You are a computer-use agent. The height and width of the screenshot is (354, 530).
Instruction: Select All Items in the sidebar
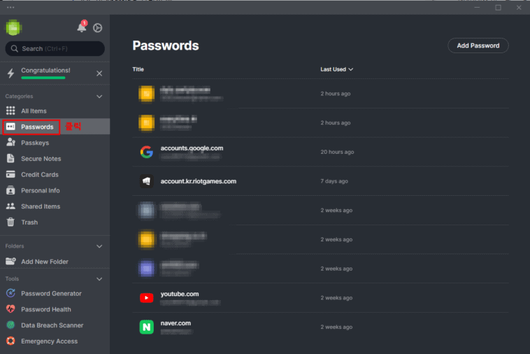click(34, 111)
